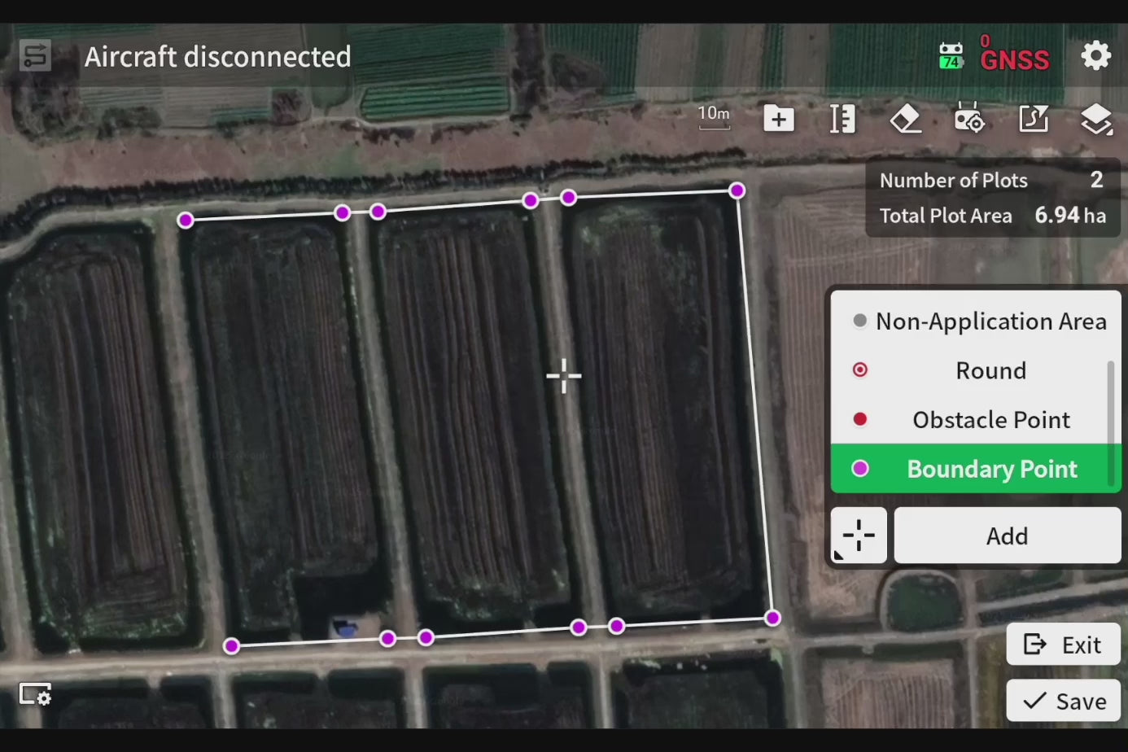
Task: Select the ruler measurement tool
Action: [842, 120]
